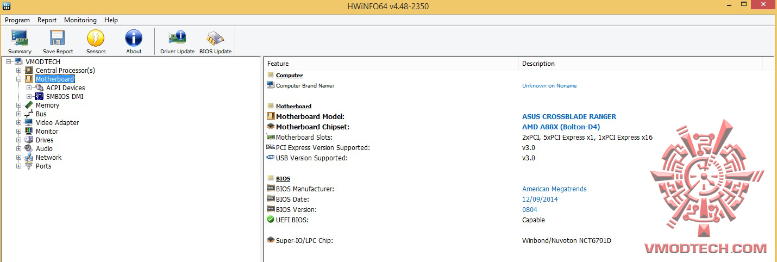Click the SMBIOS DMI icon
The width and height of the screenshot is (777, 262).
(x=39, y=96)
